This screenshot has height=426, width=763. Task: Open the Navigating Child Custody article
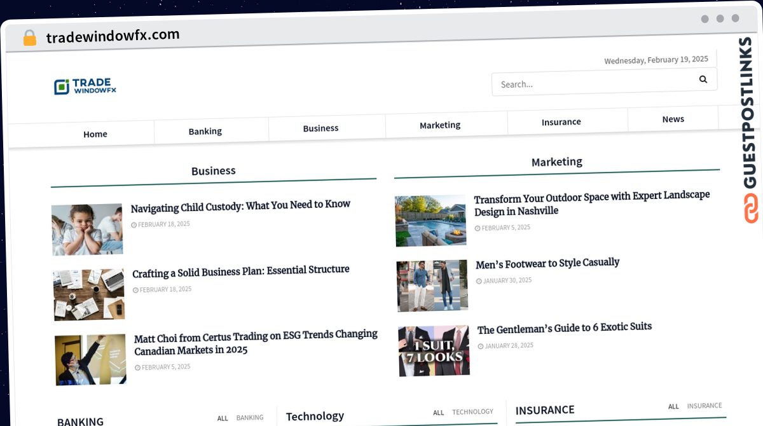tap(240, 205)
